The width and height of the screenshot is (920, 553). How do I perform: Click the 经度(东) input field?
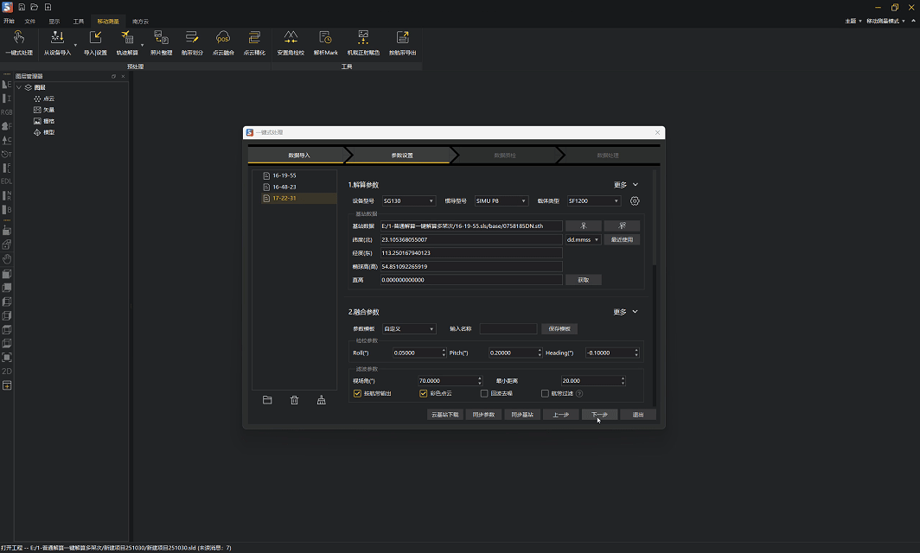click(470, 253)
